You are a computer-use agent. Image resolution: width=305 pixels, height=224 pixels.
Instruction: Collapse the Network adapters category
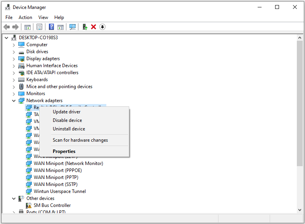pos(14,101)
